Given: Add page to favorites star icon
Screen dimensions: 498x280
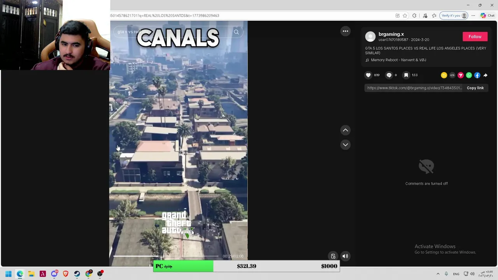Looking at the screenshot, I should [x=405, y=16].
